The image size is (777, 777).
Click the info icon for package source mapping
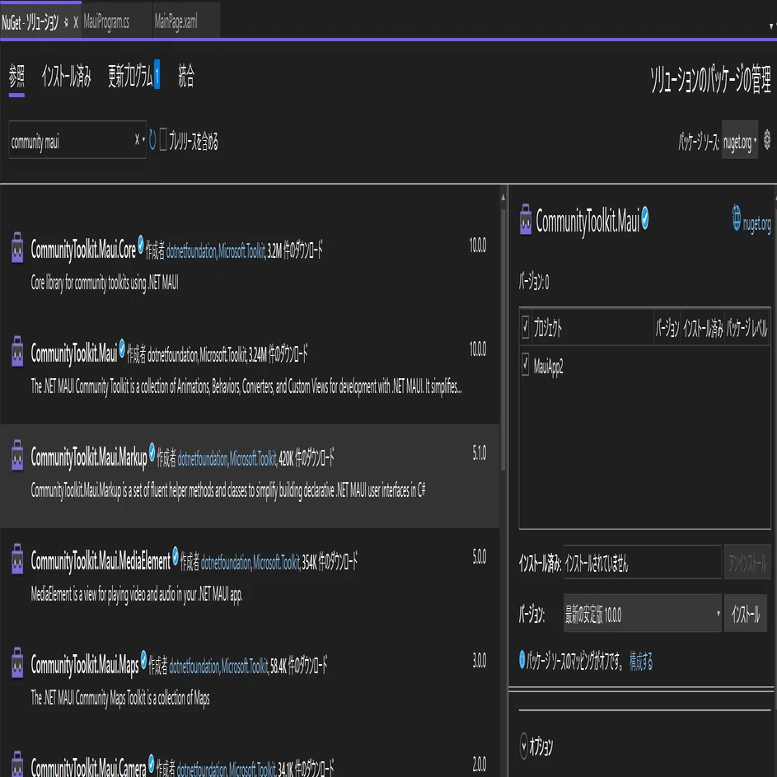pyautogui.click(x=522, y=659)
